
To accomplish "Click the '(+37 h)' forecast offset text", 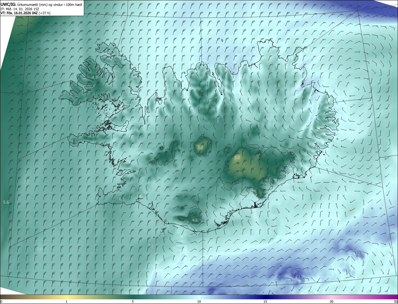I will pyautogui.click(x=45, y=13).
